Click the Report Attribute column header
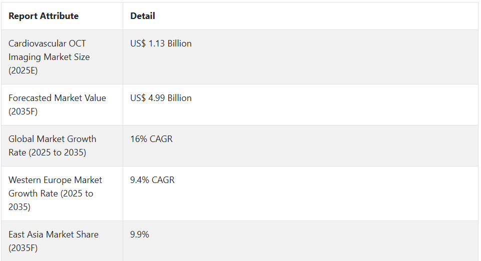 tap(44, 16)
